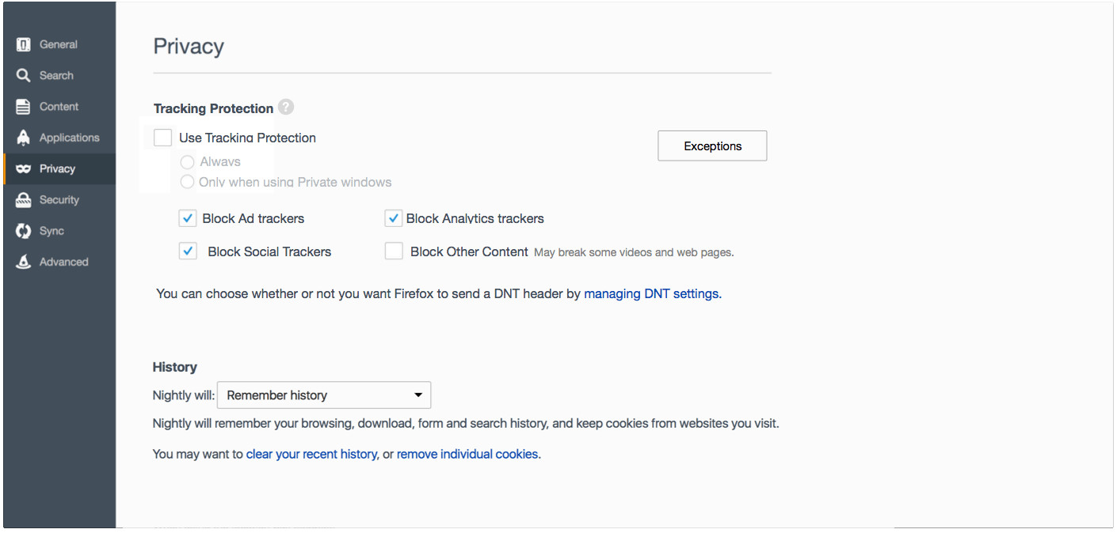
Task: Click the Sync arrows icon
Action: click(x=24, y=231)
